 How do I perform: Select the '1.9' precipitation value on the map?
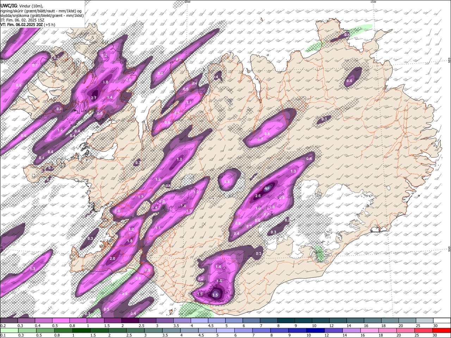pyautogui.click(x=200, y=294)
